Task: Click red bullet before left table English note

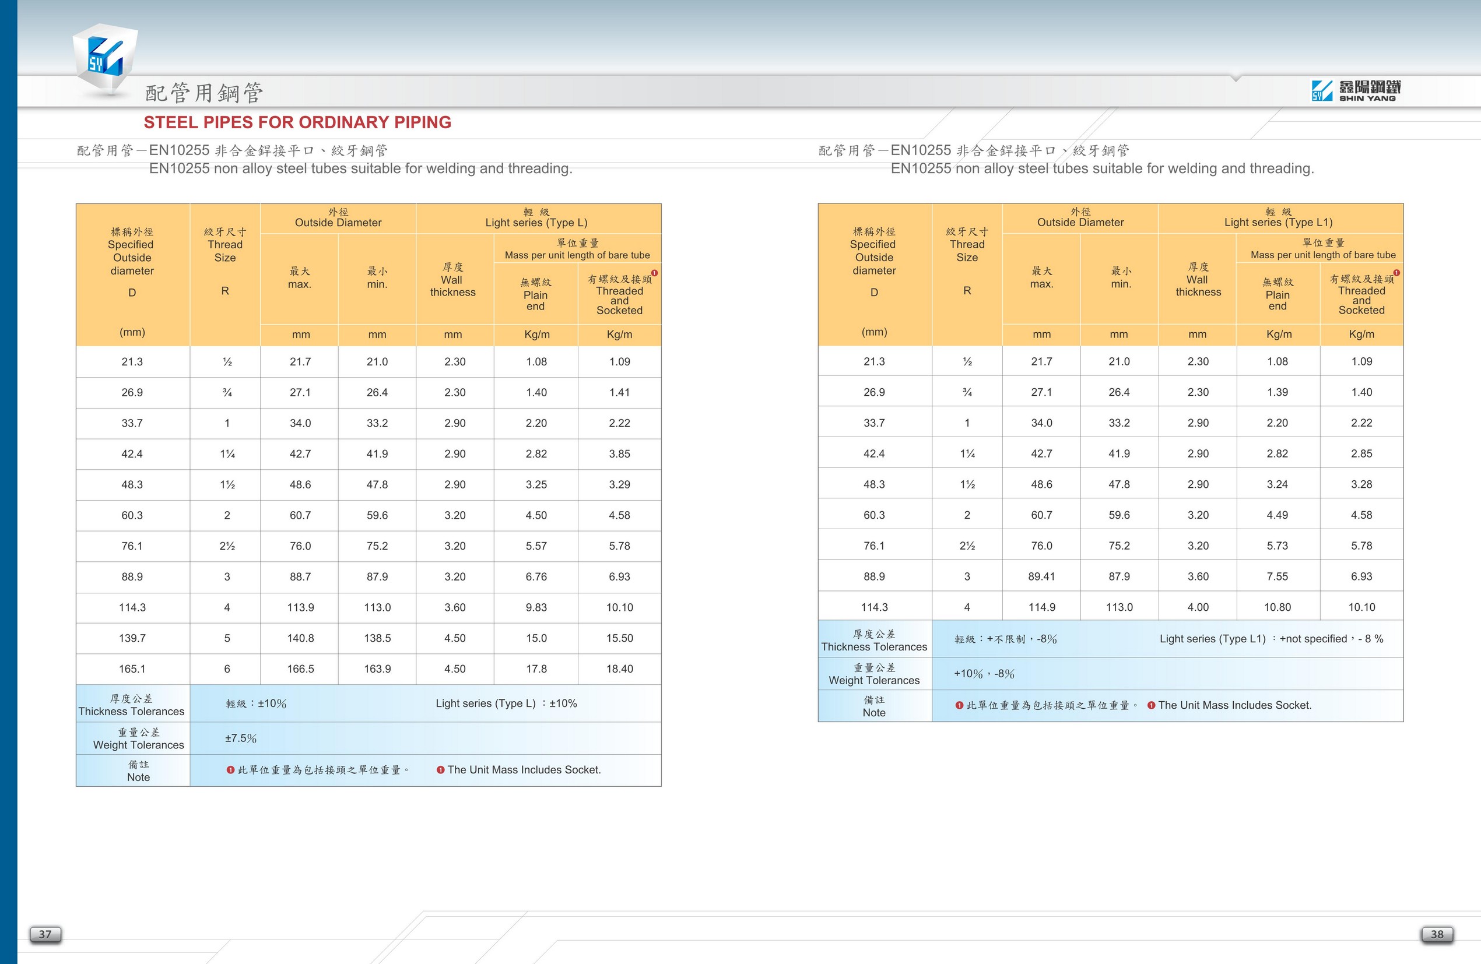Action: [441, 770]
